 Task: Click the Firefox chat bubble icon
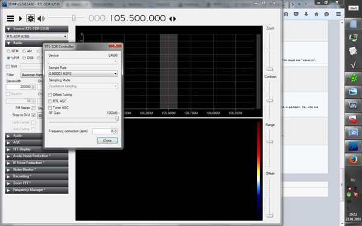click(326, 14)
